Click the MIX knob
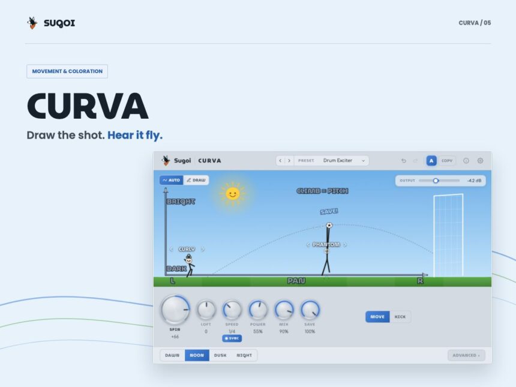The image size is (516, 387). 284,310
